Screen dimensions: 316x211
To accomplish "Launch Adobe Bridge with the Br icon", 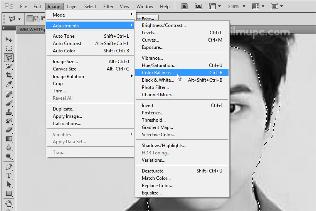I will [x=185, y=7].
